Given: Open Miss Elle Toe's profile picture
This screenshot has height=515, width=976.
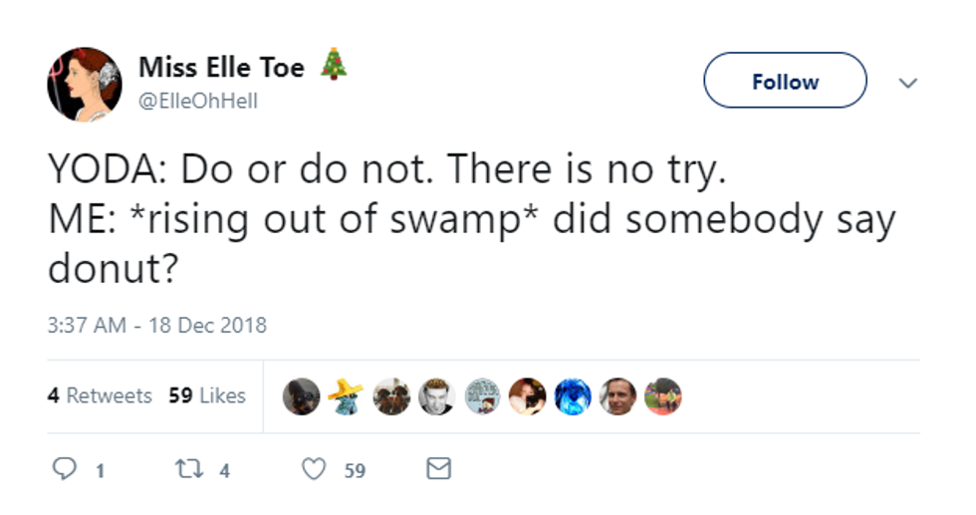Looking at the screenshot, I should pos(84,85).
